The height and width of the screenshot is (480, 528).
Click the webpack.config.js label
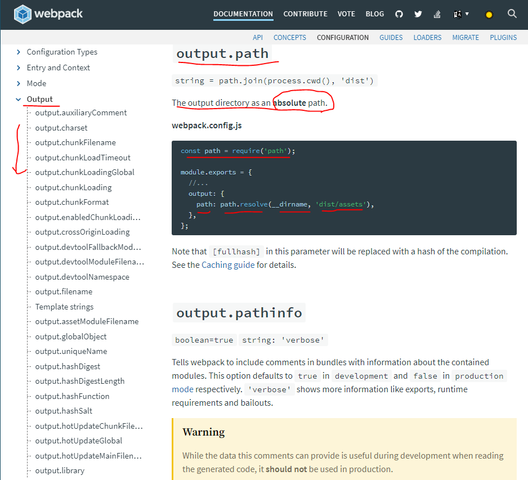pos(207,125)
